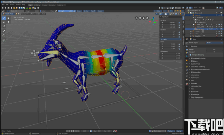Image resolution: width=224 pixels, height=135 pixels.
Task: Open the Material properties tab icon
Action: click(x=187, y=80)
